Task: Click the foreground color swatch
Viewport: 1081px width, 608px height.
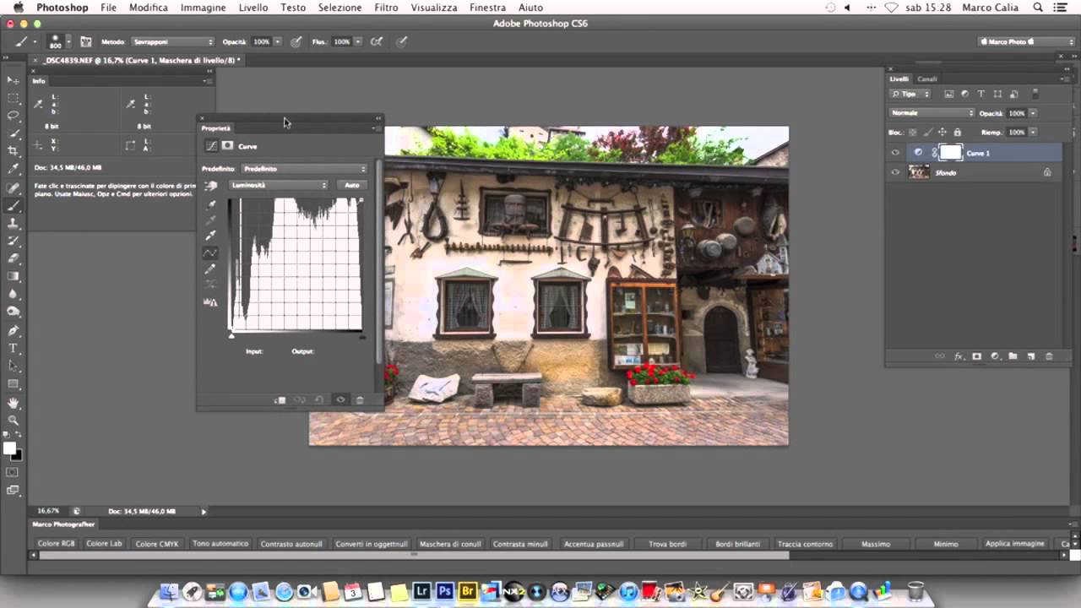Action: point(8,448)
